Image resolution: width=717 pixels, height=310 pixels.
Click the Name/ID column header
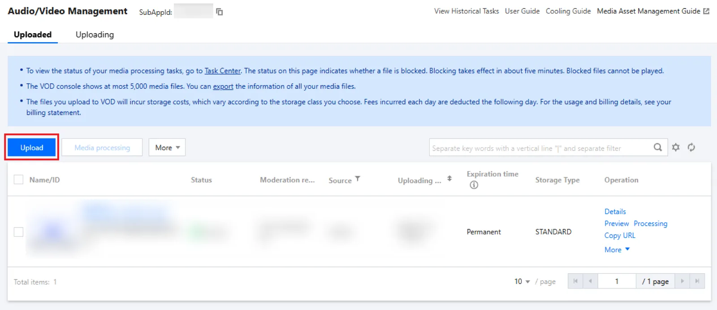44,180
